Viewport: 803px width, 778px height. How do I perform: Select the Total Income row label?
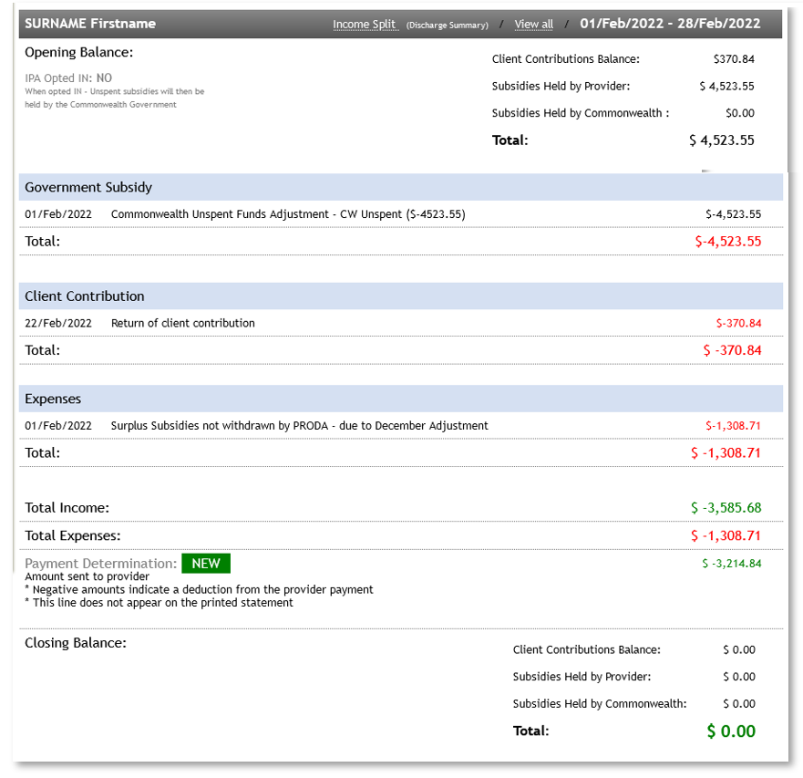tap(67, 508)
